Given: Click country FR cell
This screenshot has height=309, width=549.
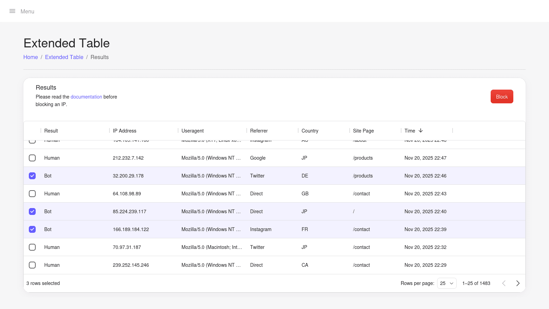Looking at the screenshot, I should 305,229.
